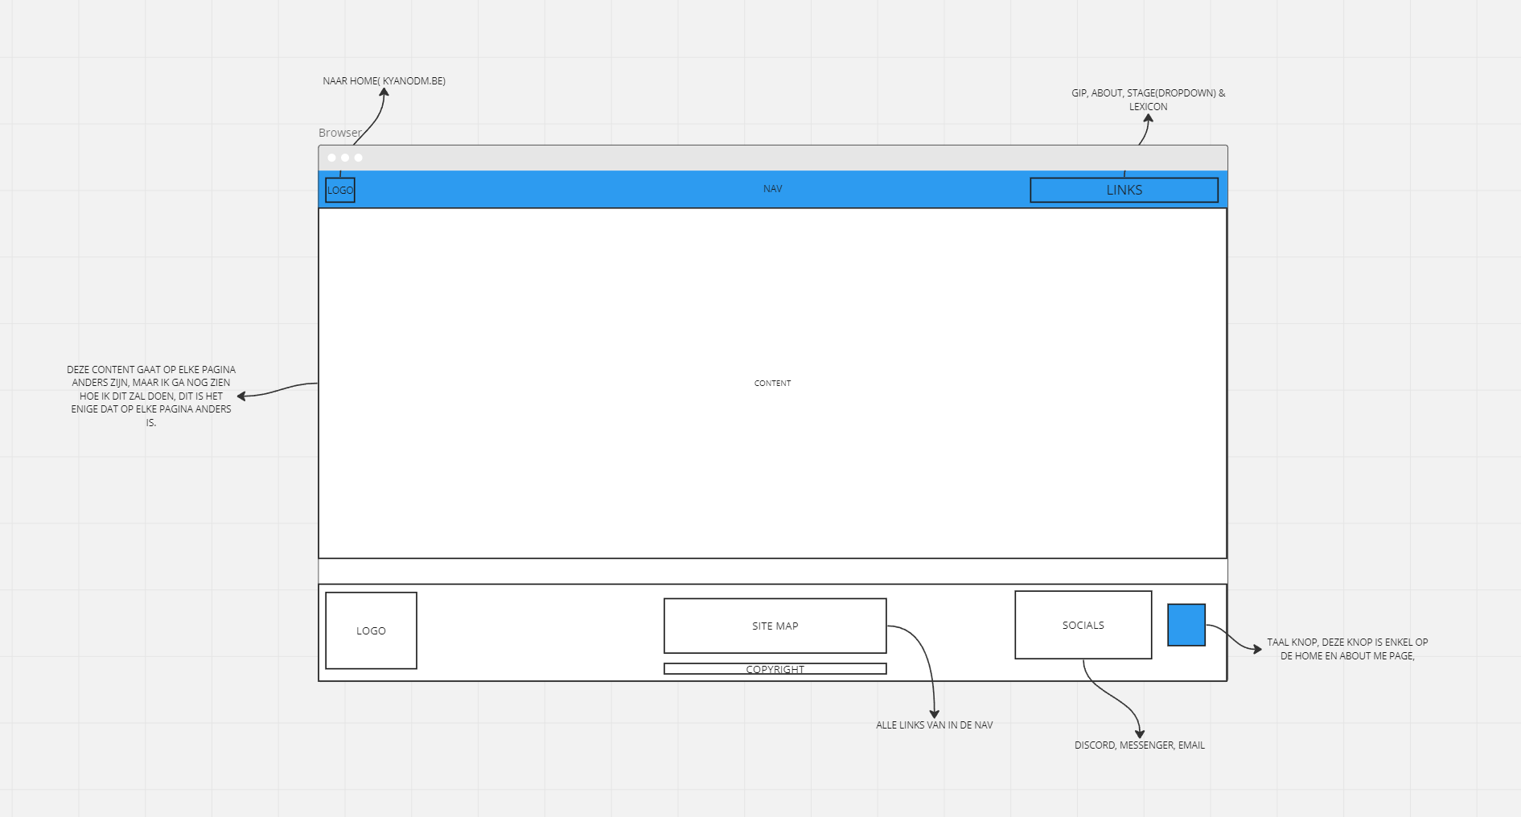Click the first white dot in browser title bar
Image resolution: width=1521 pixels, height=817 pixels.
(331, 158)
